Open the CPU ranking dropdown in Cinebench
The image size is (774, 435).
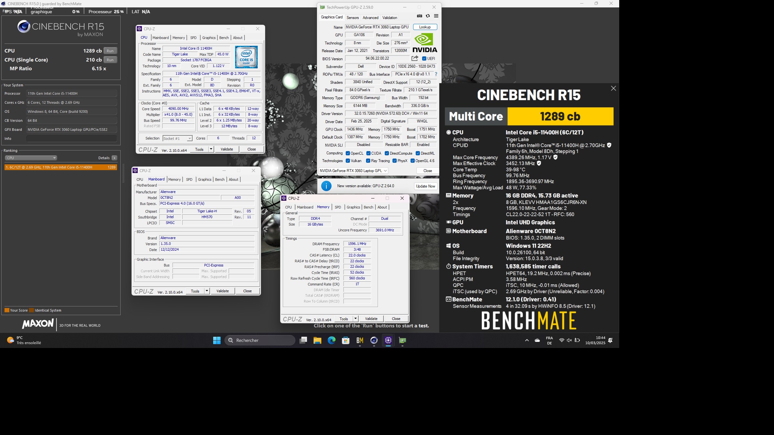tap(31, 158)
